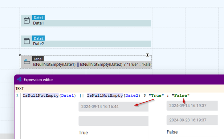Image resolution: width=224 pixels, height=139 pixels.
Task: Click the first IsNullNotEmpty function in the code
Action: [41, 95]
